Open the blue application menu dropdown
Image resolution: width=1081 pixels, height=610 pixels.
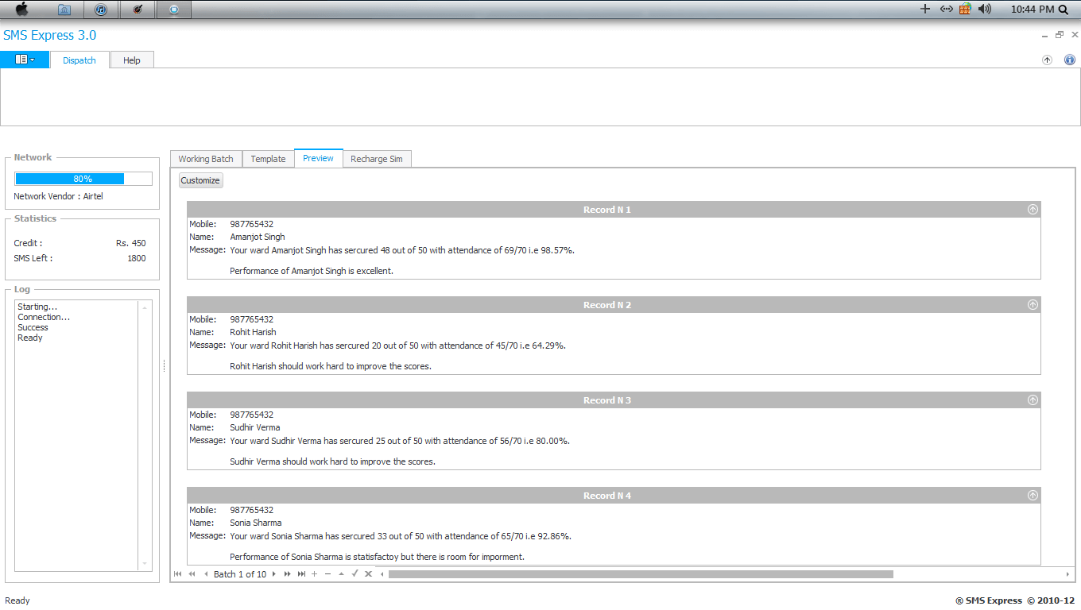(25, 60)
